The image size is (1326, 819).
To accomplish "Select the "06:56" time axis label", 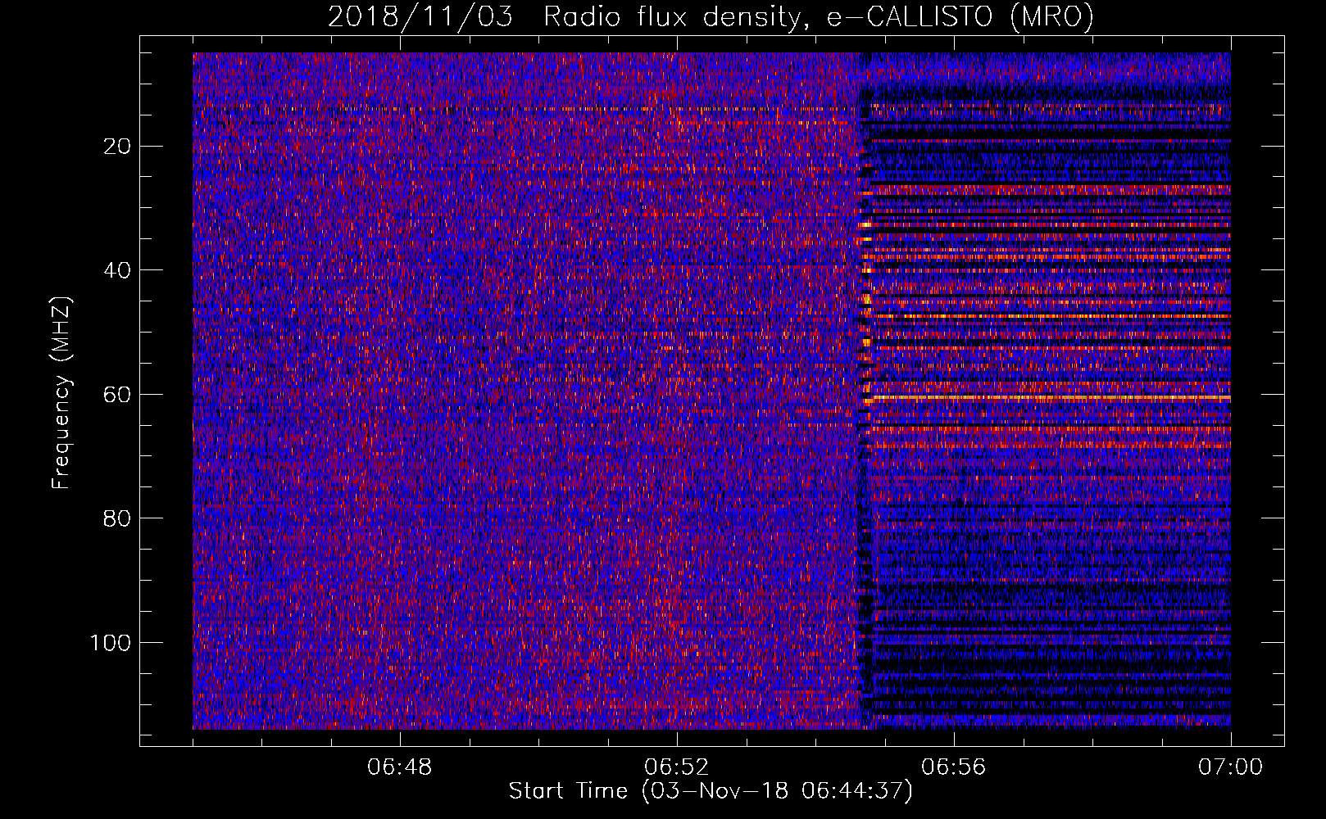I will [953, 767].
